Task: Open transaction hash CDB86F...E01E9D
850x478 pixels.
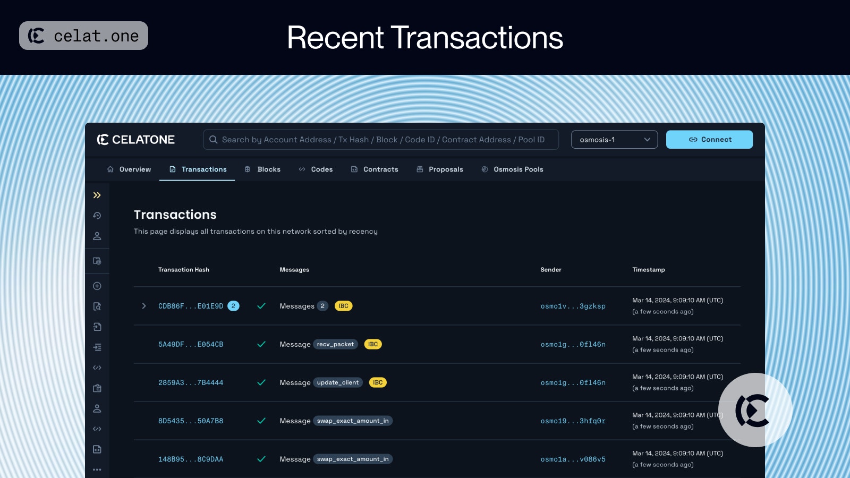Action: pos(191,306)
